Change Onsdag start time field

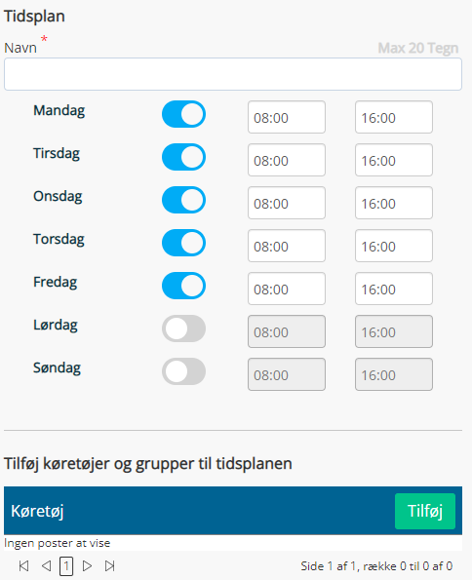pos(287,203)
